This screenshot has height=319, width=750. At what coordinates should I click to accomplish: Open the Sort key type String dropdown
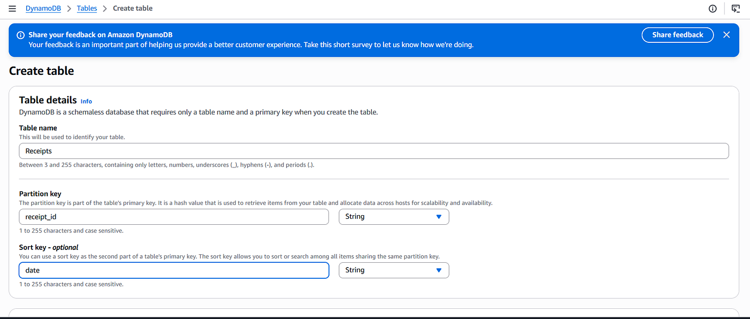[x=394, y=270]
